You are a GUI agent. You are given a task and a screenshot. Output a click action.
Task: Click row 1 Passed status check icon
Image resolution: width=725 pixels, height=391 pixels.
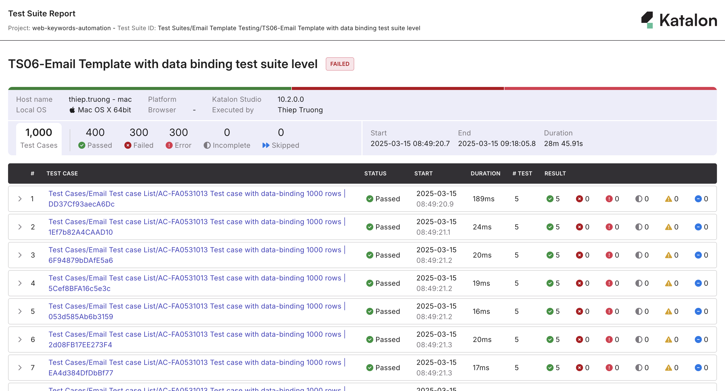tap(370, 199)
